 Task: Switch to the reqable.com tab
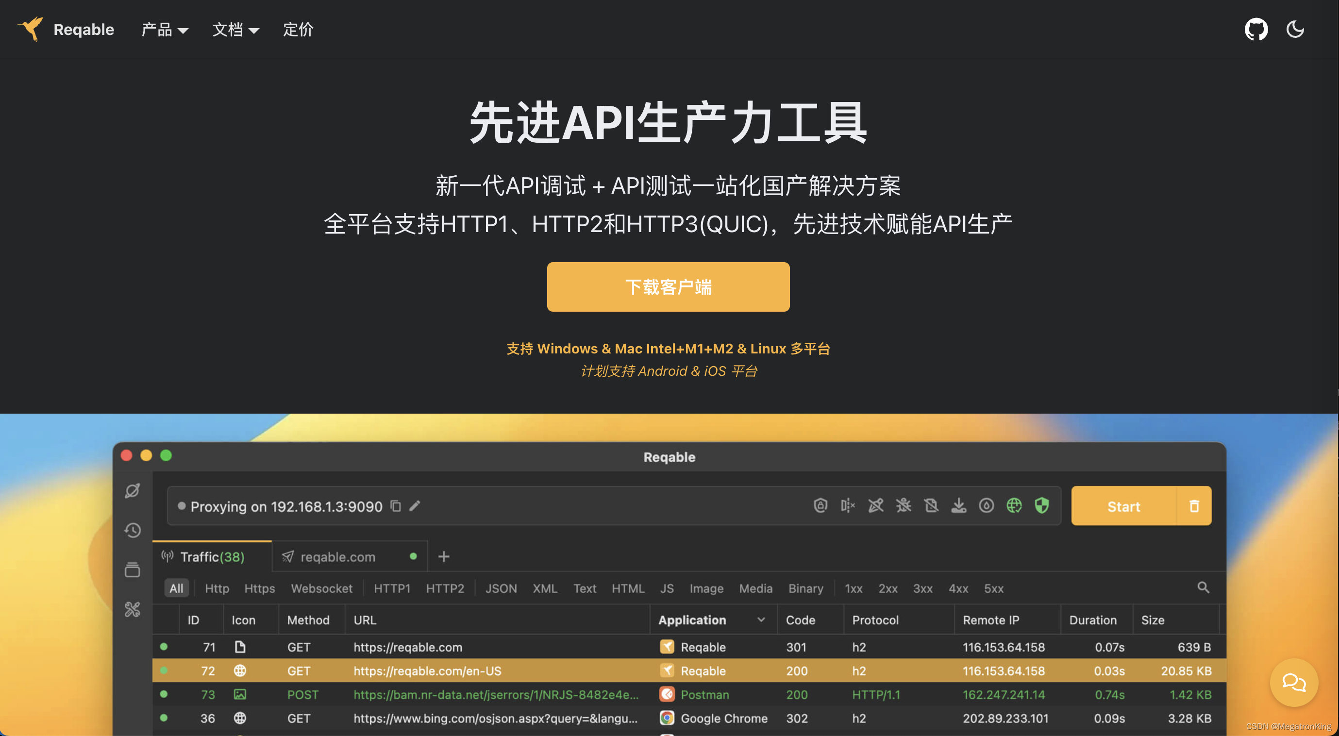pyautogui.click(x=349, y=557)
